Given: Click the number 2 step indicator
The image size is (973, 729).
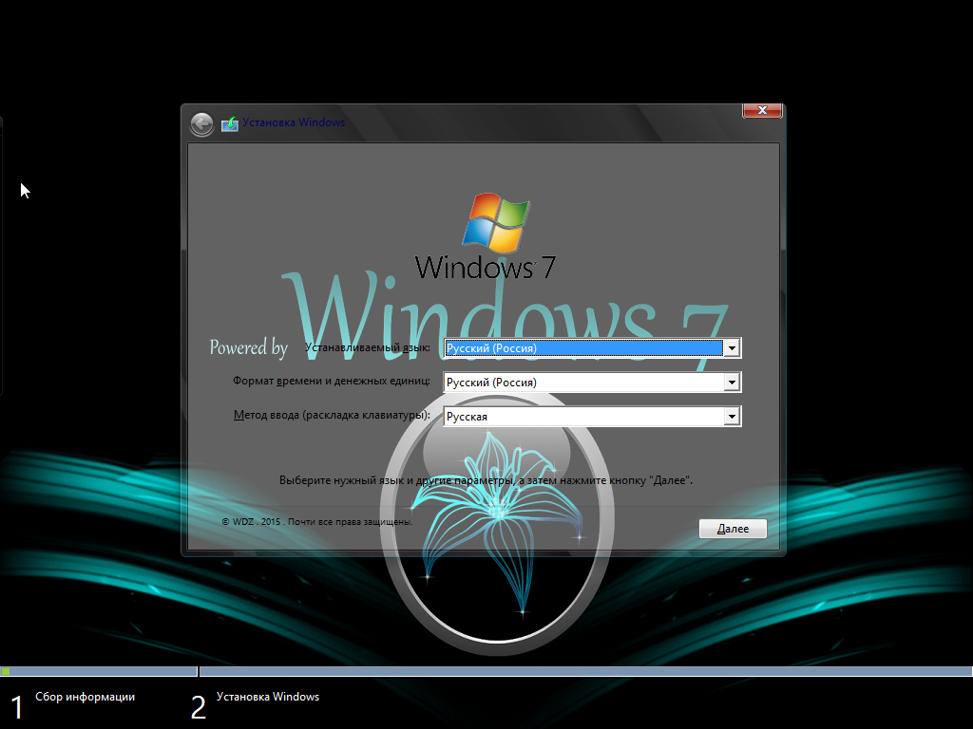Looking at the screenshot, I should 198,707.
